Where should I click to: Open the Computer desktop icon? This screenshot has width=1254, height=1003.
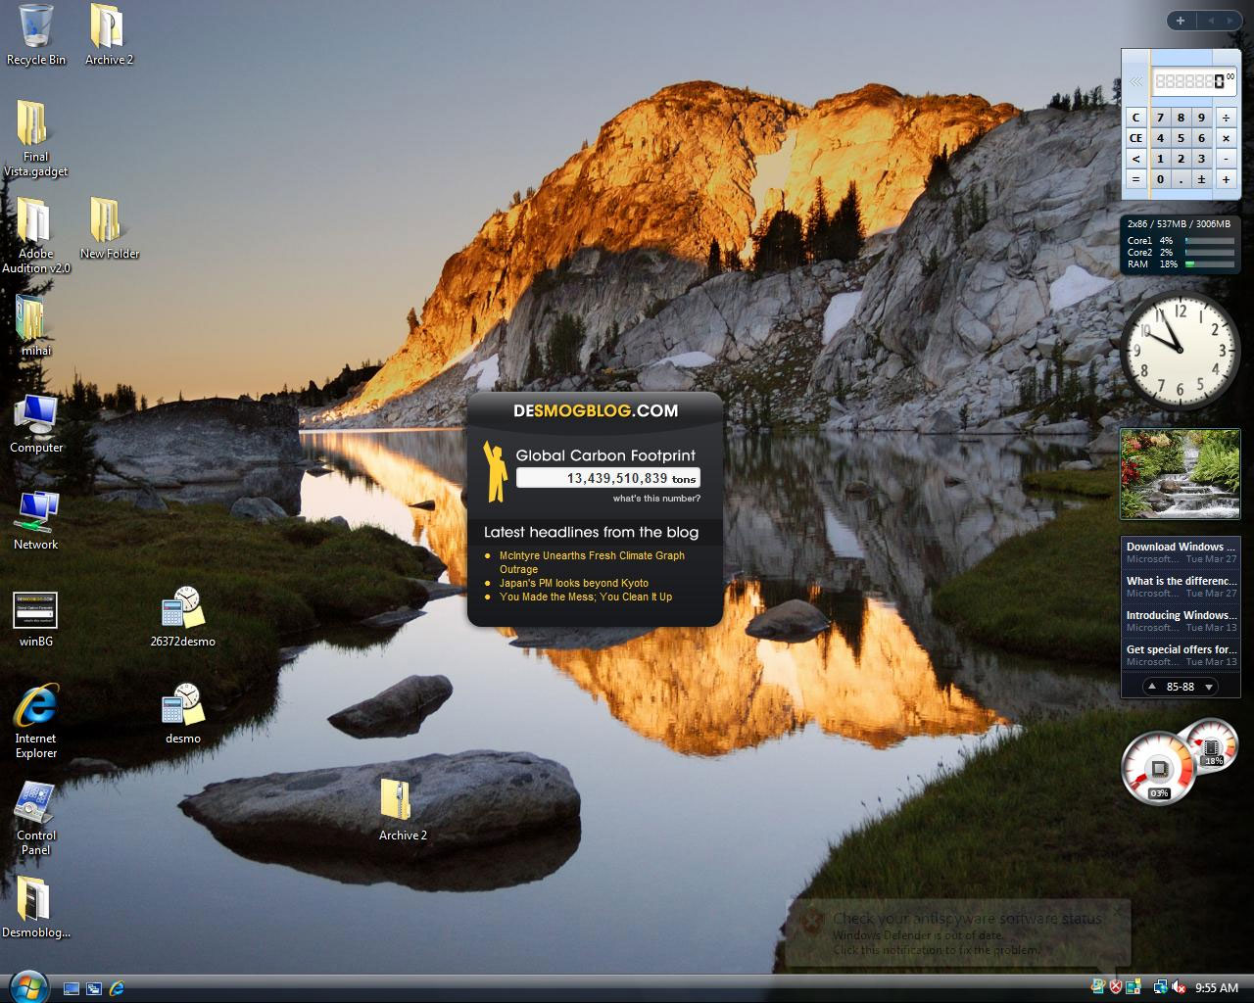point(36,422)
